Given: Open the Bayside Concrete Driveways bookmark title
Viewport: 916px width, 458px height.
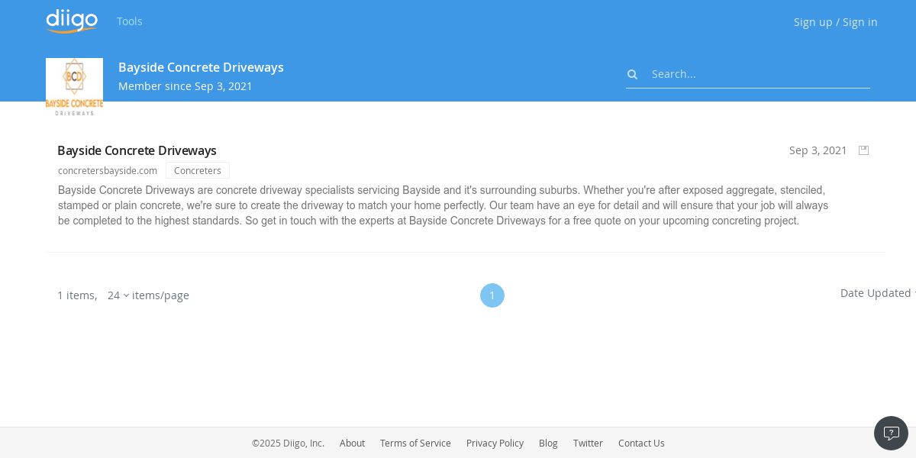Looking at the screenshot, I should pos(137,150).
